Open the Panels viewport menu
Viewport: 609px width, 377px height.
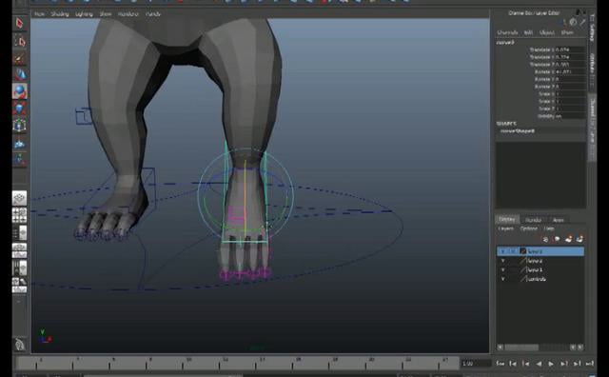coord(152,14)
